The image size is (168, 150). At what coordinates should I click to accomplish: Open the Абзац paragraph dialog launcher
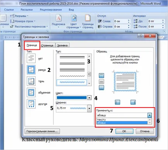pos(164,31)
